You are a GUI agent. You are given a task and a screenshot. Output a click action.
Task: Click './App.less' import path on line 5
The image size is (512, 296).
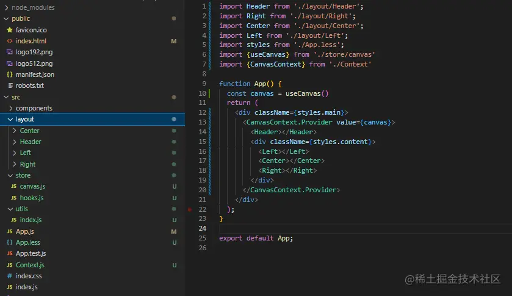(x=317, y=45)
